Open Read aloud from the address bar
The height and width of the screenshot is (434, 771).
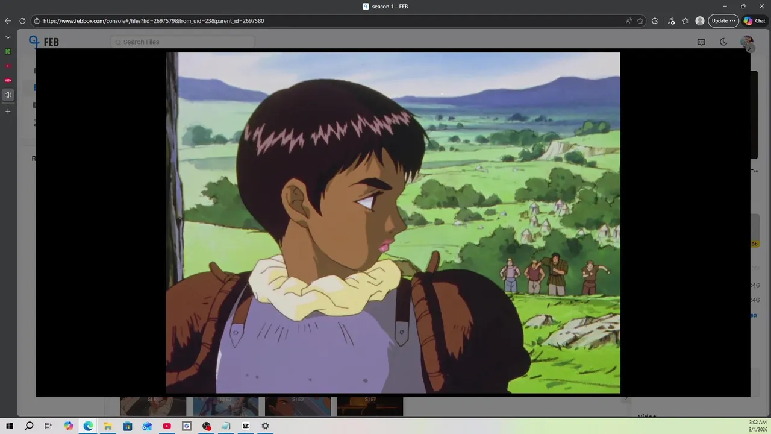click(629, 20)
